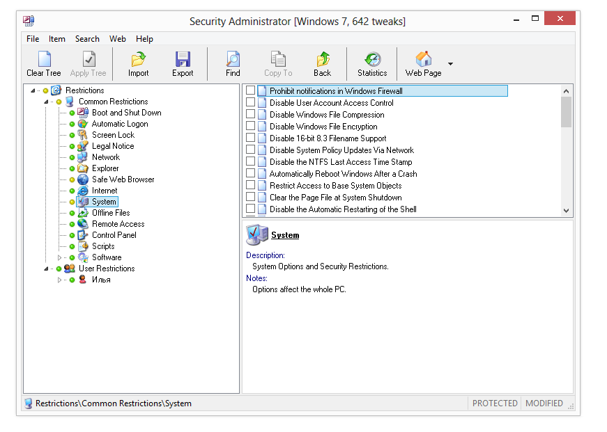Select the Network computers icon
The height and width of the screenshot is (432, 607).
pos(83,157)
